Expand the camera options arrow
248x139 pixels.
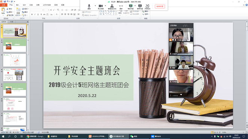105,6
